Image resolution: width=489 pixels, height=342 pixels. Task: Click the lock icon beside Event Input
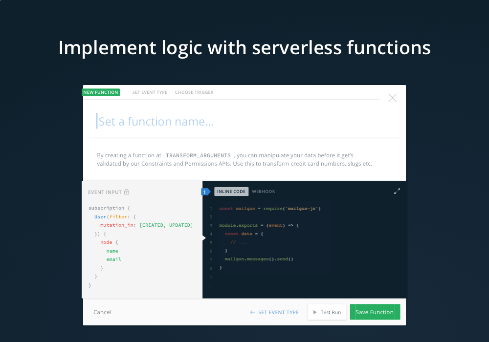(x=127, y=192)
